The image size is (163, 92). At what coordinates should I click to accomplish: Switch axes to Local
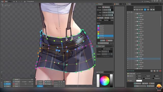(40, 82)
